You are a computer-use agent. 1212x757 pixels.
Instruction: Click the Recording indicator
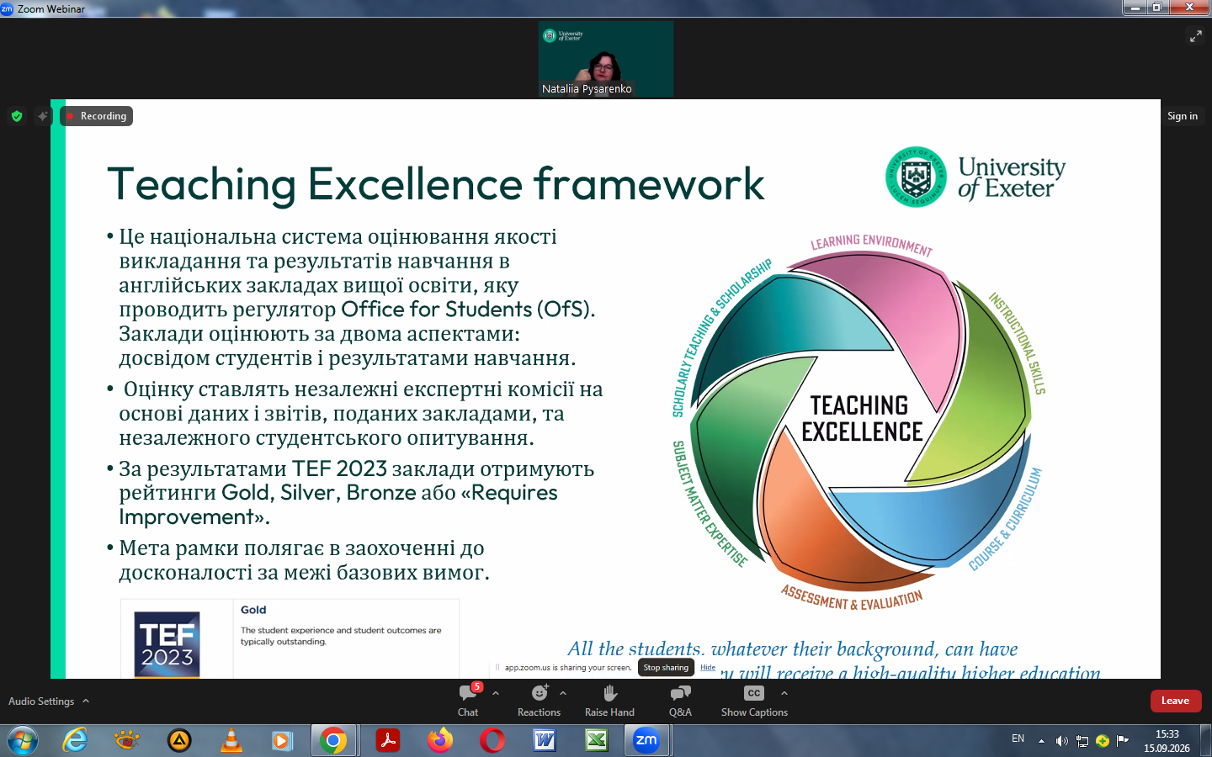coord(97,116)
